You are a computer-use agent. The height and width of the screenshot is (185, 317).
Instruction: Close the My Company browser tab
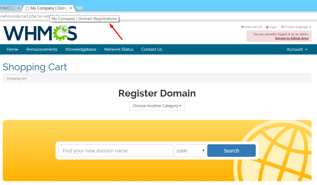(71, 8)
